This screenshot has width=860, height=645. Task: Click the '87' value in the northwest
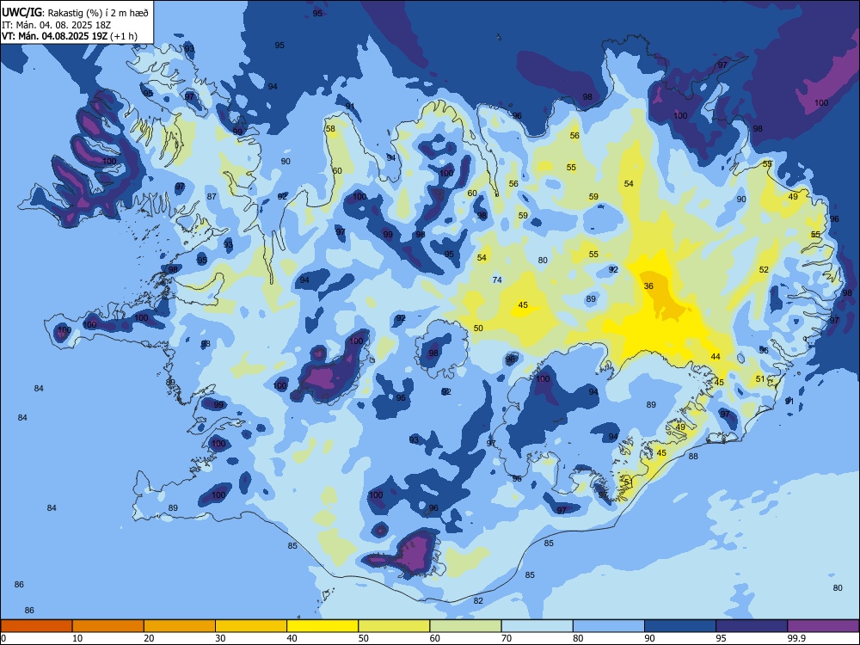pos(212,196)
